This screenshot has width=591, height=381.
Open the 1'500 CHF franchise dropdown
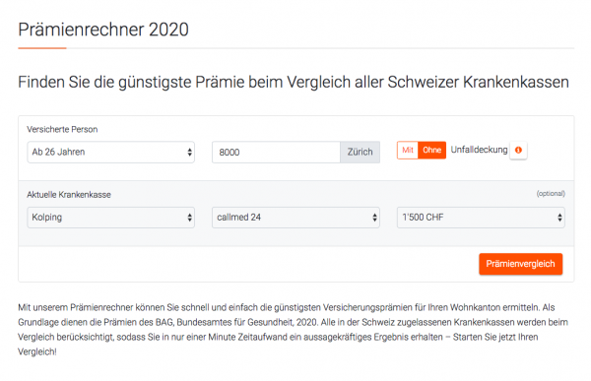(481, 218)
